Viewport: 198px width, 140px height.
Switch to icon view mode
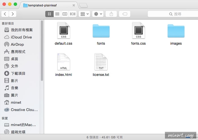49,14
